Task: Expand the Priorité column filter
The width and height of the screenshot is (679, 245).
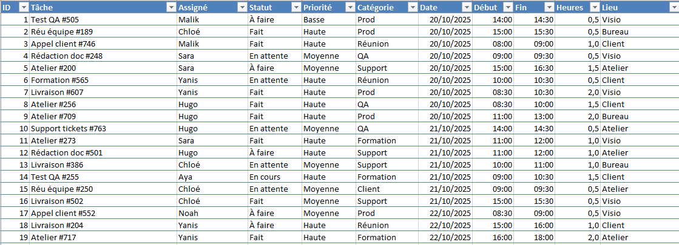Action: click(x=350, y=7)
